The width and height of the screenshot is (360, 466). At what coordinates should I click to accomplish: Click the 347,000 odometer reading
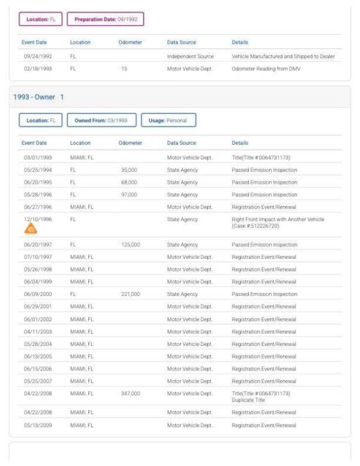click(130, 393)
